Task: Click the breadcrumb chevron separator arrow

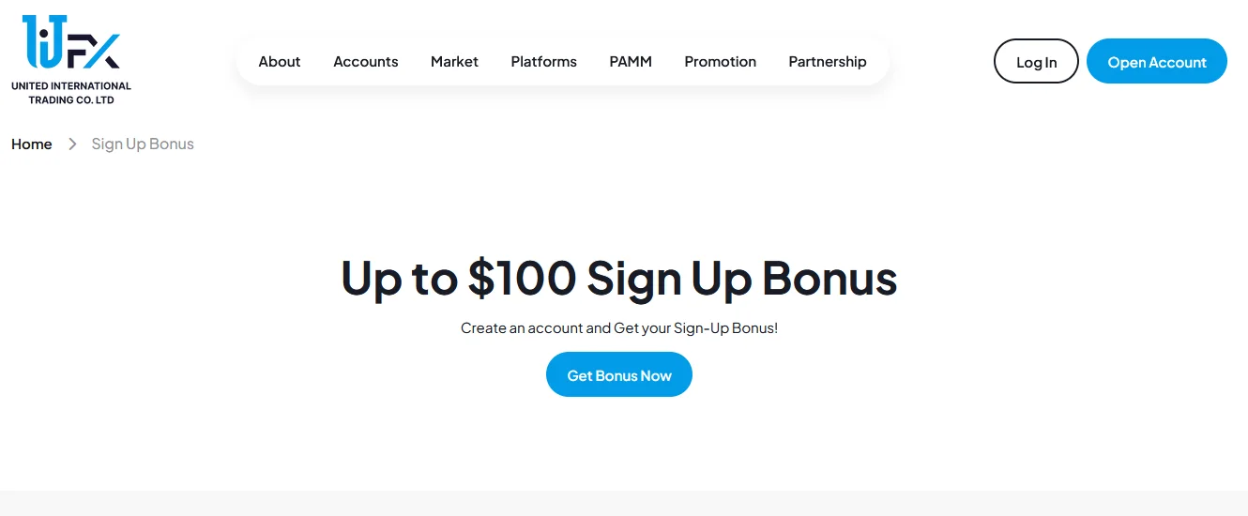Action: (x=72, y=144)
